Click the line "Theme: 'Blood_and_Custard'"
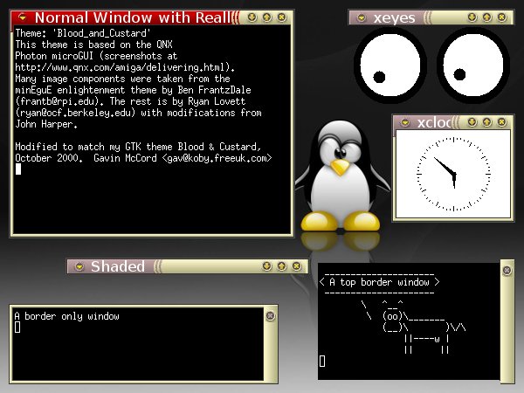524x393 pixels. point(83,33)
